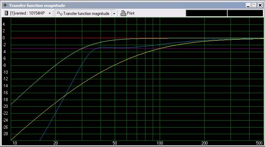Click the crosshair icon in the title bar
The image size is (265, 147).
click(x=5, y=6)
